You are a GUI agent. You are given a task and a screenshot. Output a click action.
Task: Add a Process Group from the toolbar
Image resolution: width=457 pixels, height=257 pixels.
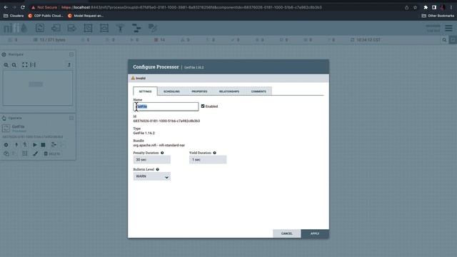point(88,28)
